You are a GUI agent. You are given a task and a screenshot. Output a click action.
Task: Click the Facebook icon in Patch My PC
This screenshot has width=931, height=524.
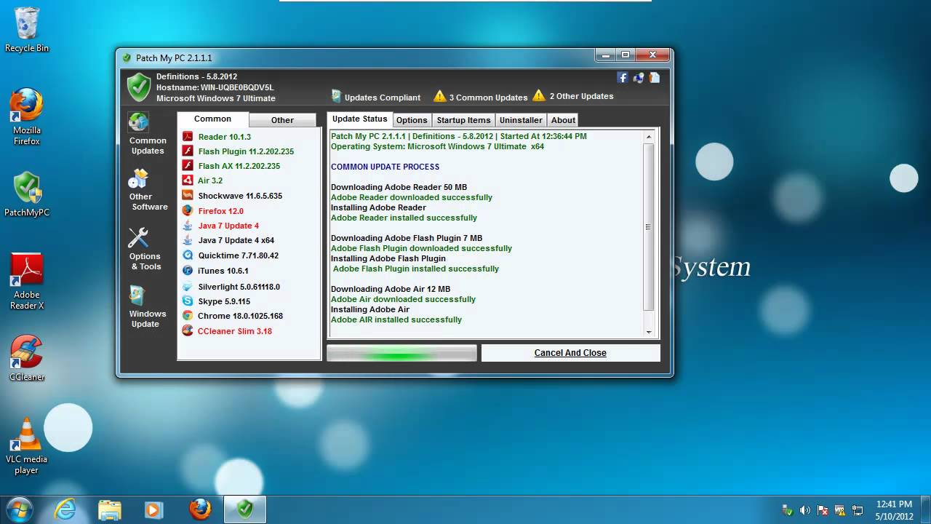coord(623,77)
